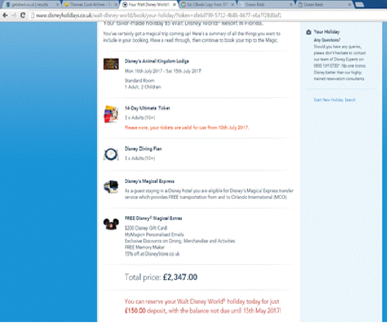This screenshot has height=323, width=387.
Task: Click the 1 Adult, 2 Children text
Action: 143,87
